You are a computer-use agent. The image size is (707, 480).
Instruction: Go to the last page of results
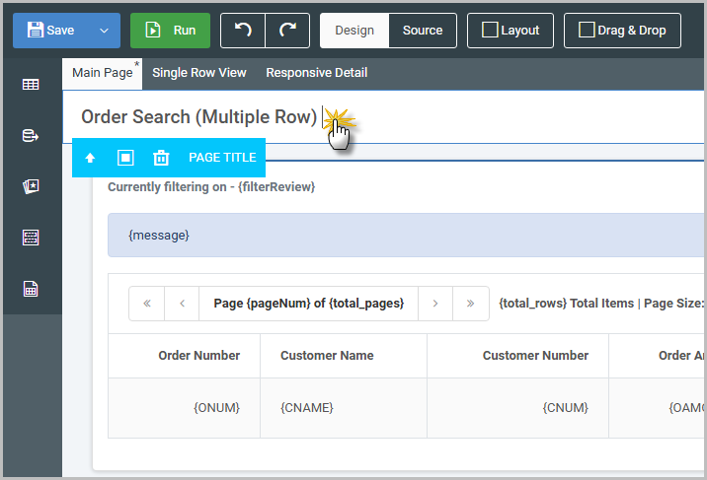click(x=471, y=304)
